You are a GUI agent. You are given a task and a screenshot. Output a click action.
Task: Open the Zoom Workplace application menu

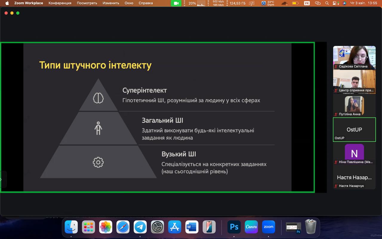[29, 3]
